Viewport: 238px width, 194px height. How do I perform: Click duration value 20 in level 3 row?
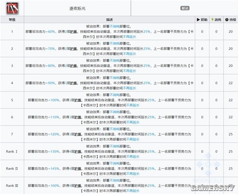pyautogui.click(x=231, y=66)
